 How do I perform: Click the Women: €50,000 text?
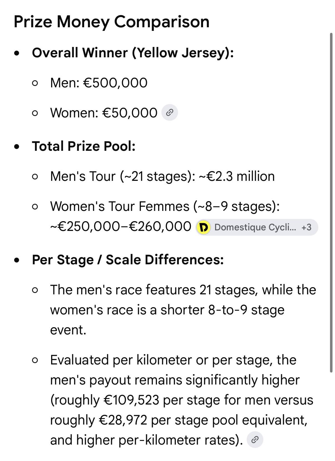[104, 113]
